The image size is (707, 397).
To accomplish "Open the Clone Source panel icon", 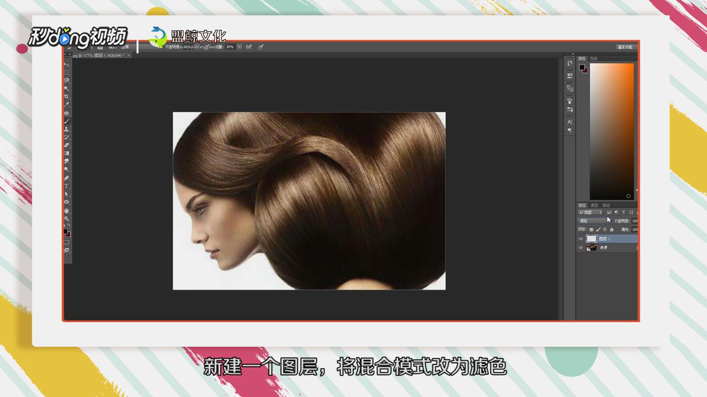I will pyautogui.click(x=569, y=88).
